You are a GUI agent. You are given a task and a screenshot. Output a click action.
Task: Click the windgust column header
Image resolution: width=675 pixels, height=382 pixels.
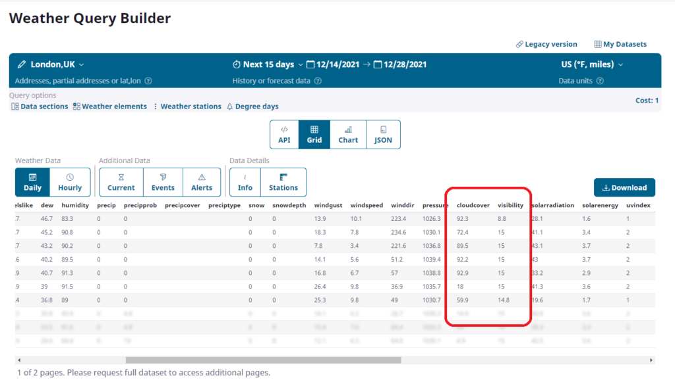pos(328,205)
